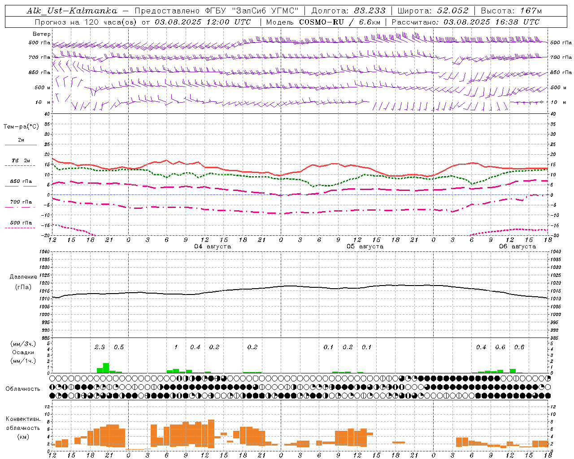Click the 10 м wind level label on left
This screenshot has height=459, width=574.
point(43,102)
